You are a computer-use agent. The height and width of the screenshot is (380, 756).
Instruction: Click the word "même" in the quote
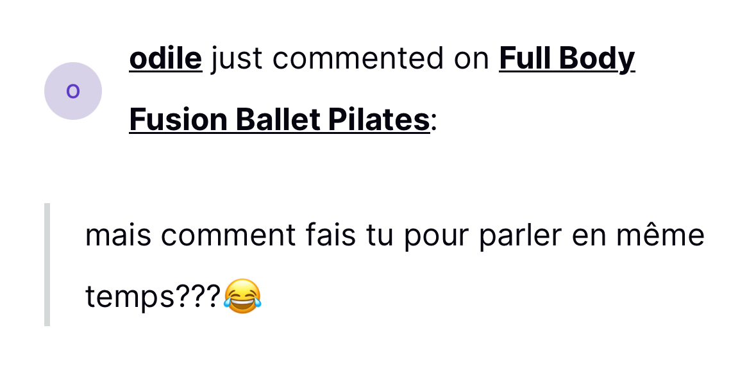[660, 235]
